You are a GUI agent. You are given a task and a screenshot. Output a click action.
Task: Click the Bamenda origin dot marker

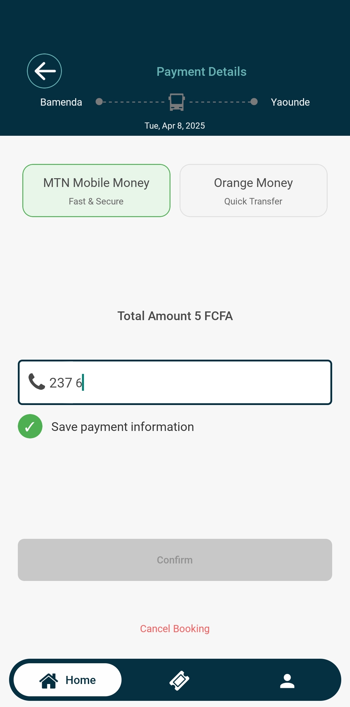99,102
